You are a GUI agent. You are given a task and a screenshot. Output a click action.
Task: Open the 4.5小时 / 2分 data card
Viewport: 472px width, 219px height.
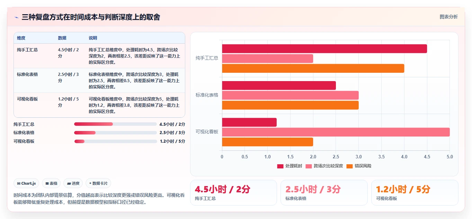click(233, 193)
